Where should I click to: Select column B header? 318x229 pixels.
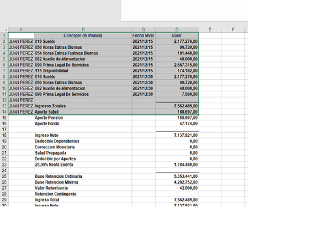point(83,30)
